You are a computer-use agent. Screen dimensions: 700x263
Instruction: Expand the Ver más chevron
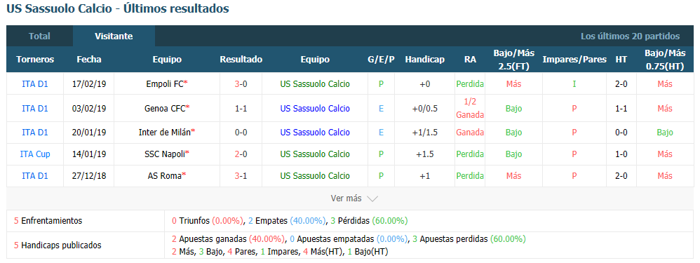372,198
